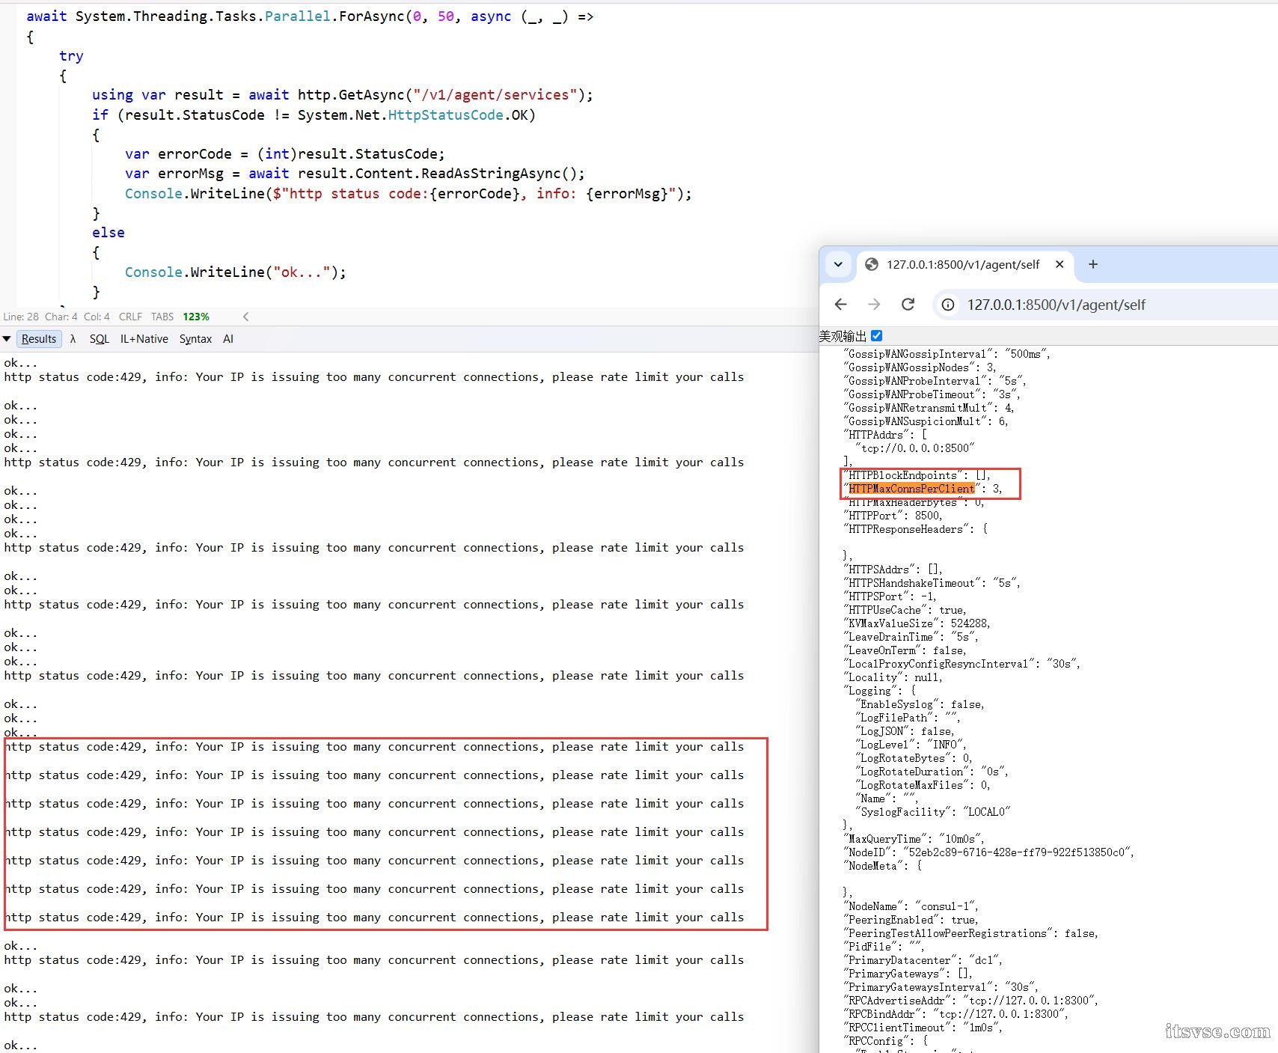Click the "RPCAdvertiseAddr" JSON line
Screen dimensions: 1278x1053
971,1001
